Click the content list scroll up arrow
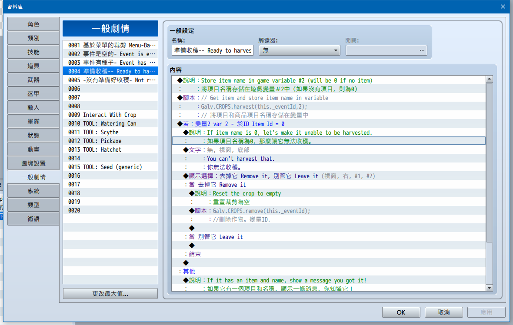513x325 pixels. [x=490, y=79]
